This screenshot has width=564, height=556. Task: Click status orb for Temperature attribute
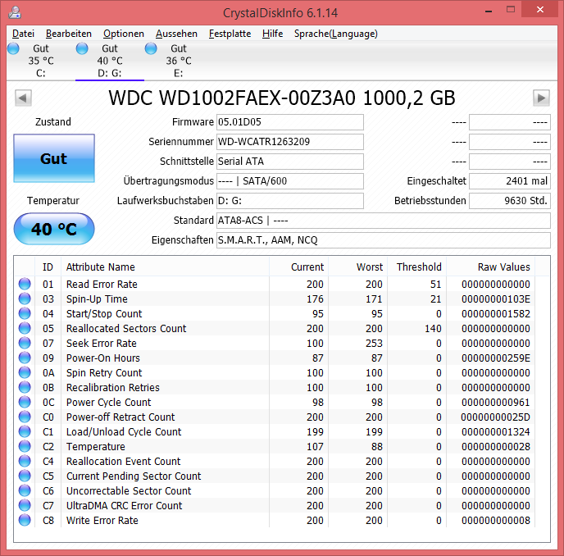click(x=25, y=446)
